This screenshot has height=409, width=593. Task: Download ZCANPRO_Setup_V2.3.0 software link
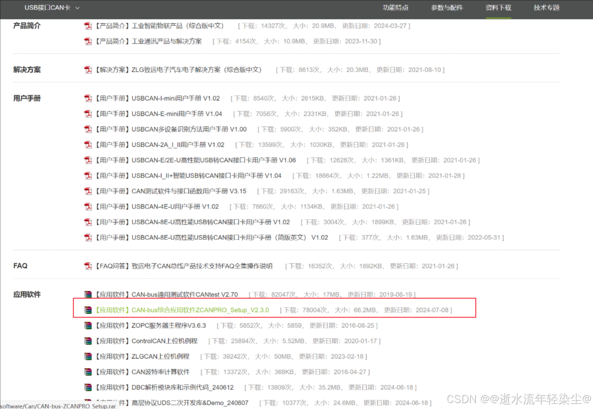(x=182, y=310)
